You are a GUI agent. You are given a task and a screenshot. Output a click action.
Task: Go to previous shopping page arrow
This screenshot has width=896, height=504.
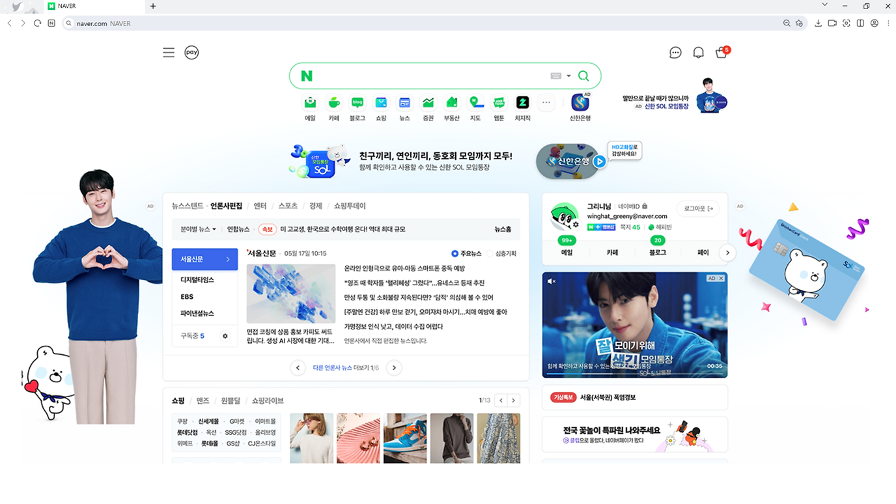pyautogui.click(x=501, y=400)
